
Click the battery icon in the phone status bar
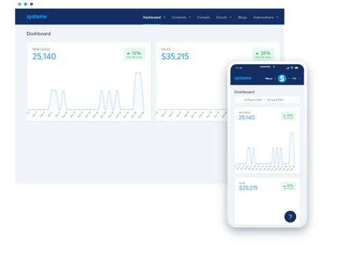coord(297,68)
